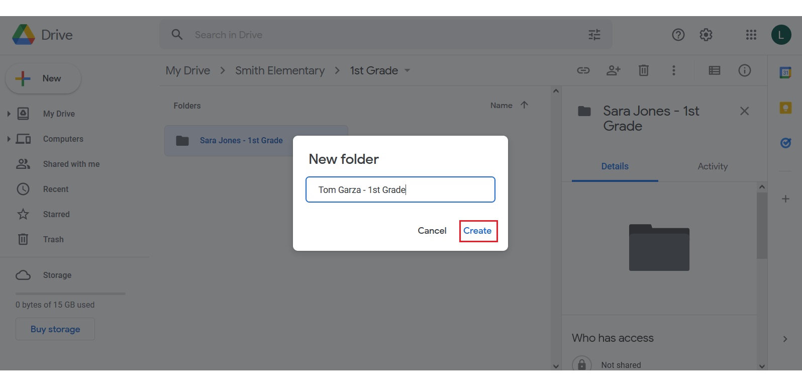The height and width of the screenshot is (385, 802).
Task: Click the details pane scrollbar thumb
Action: click(x=762, y=225)
